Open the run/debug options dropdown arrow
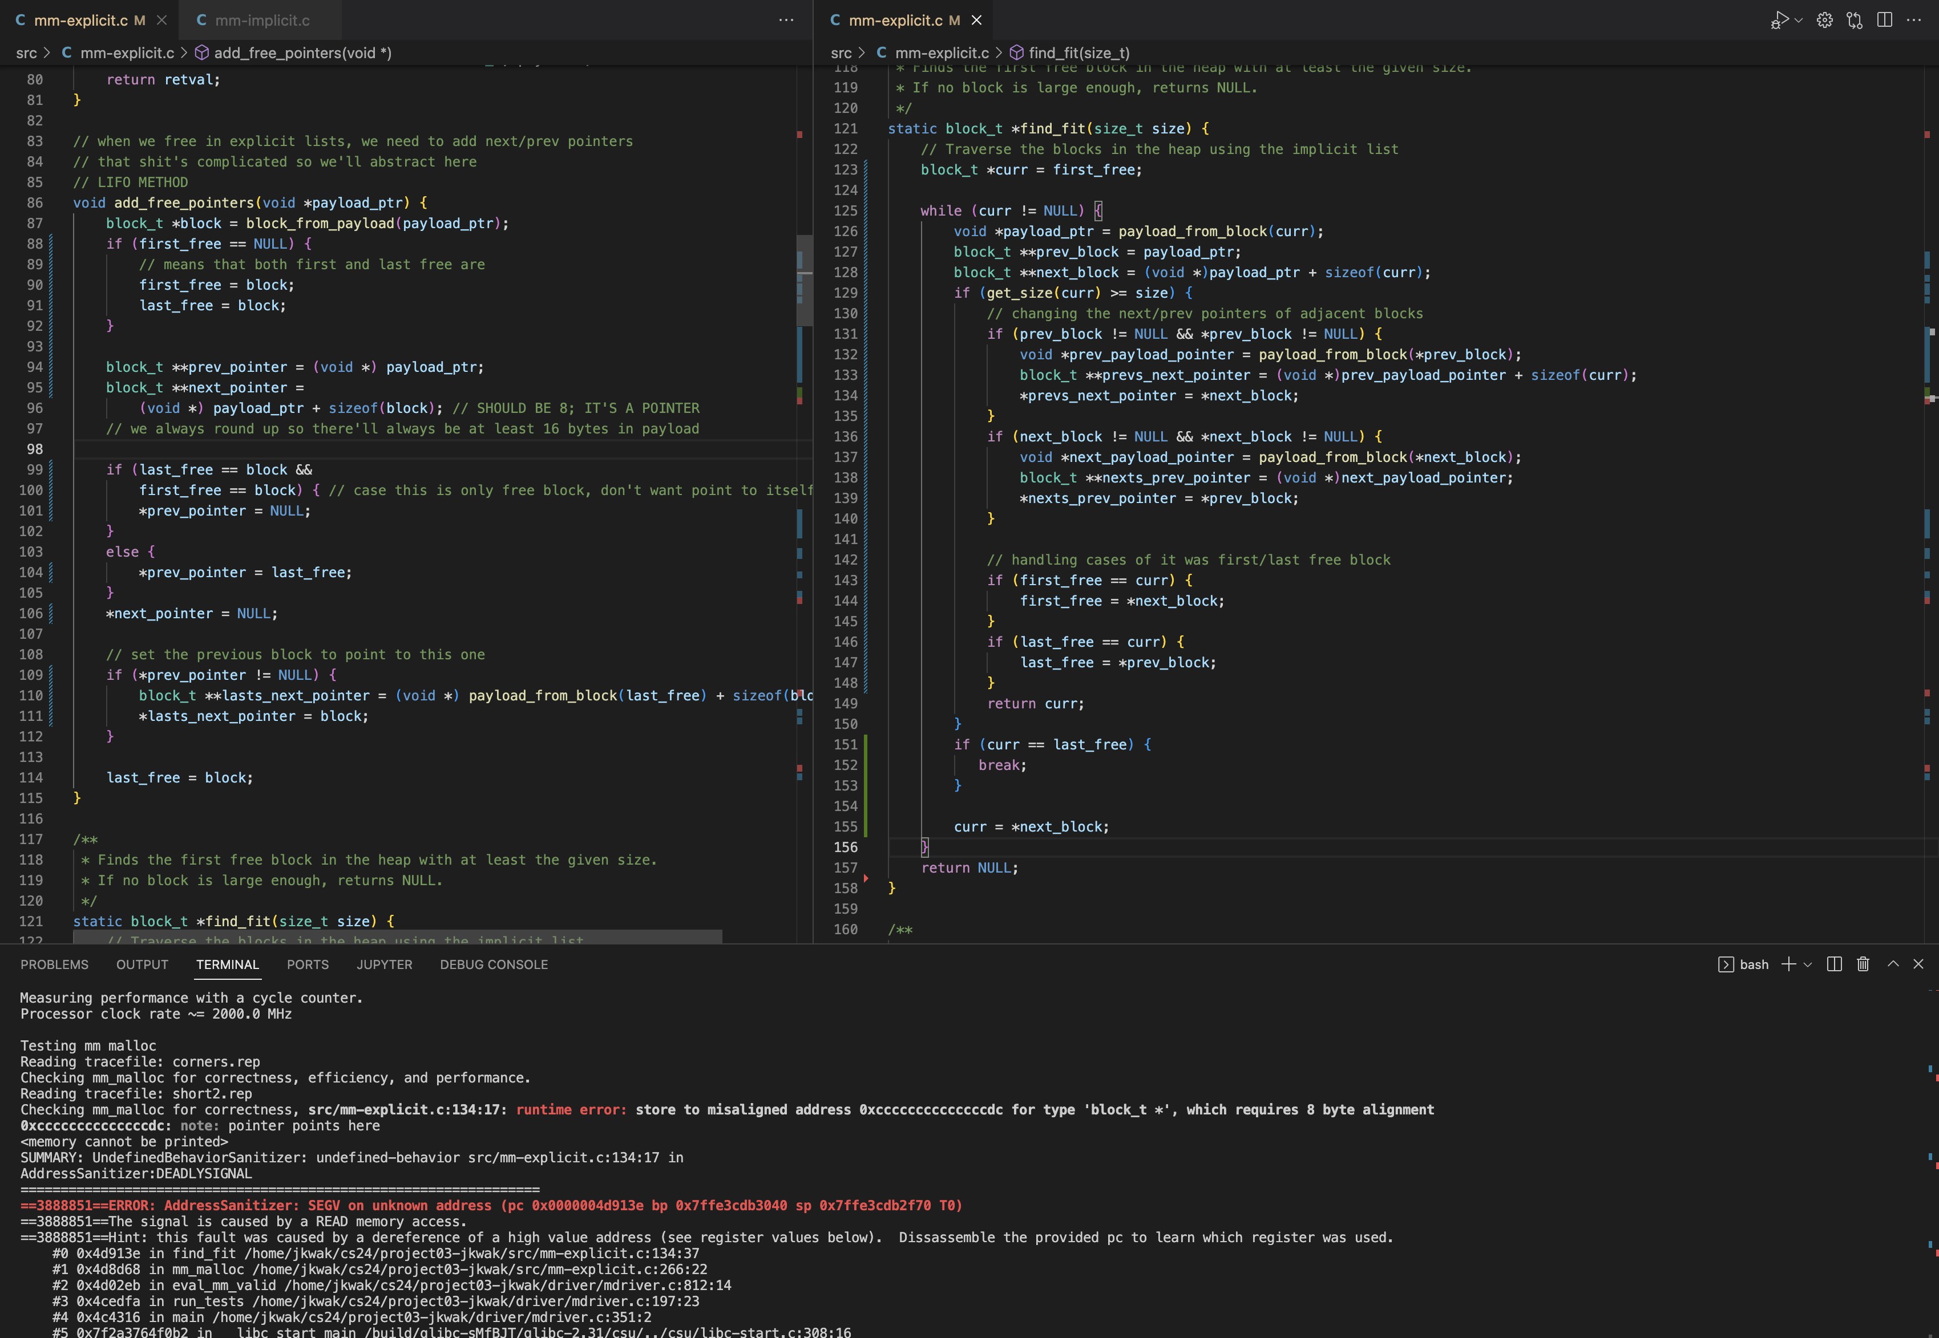 click(x=1798, y=20)
